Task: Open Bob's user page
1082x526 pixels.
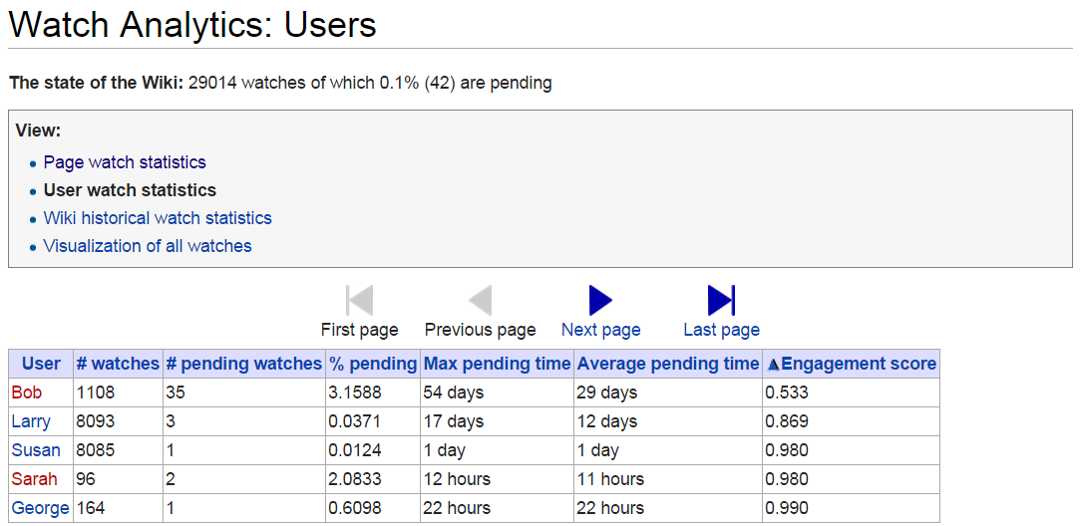Action: (x=26, y=393)
